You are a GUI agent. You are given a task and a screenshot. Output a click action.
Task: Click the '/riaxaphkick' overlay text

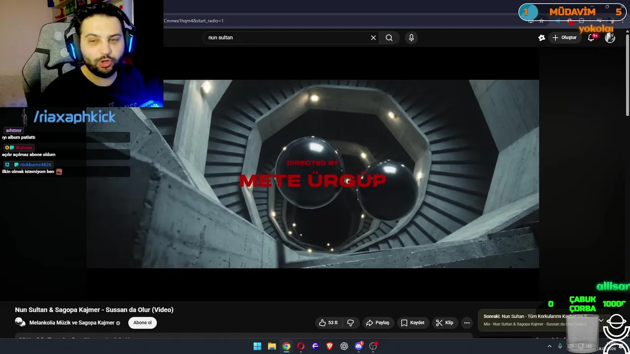point(74,117)
